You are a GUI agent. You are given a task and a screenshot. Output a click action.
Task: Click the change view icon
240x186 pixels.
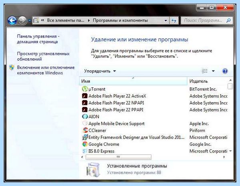click(204, 71)
